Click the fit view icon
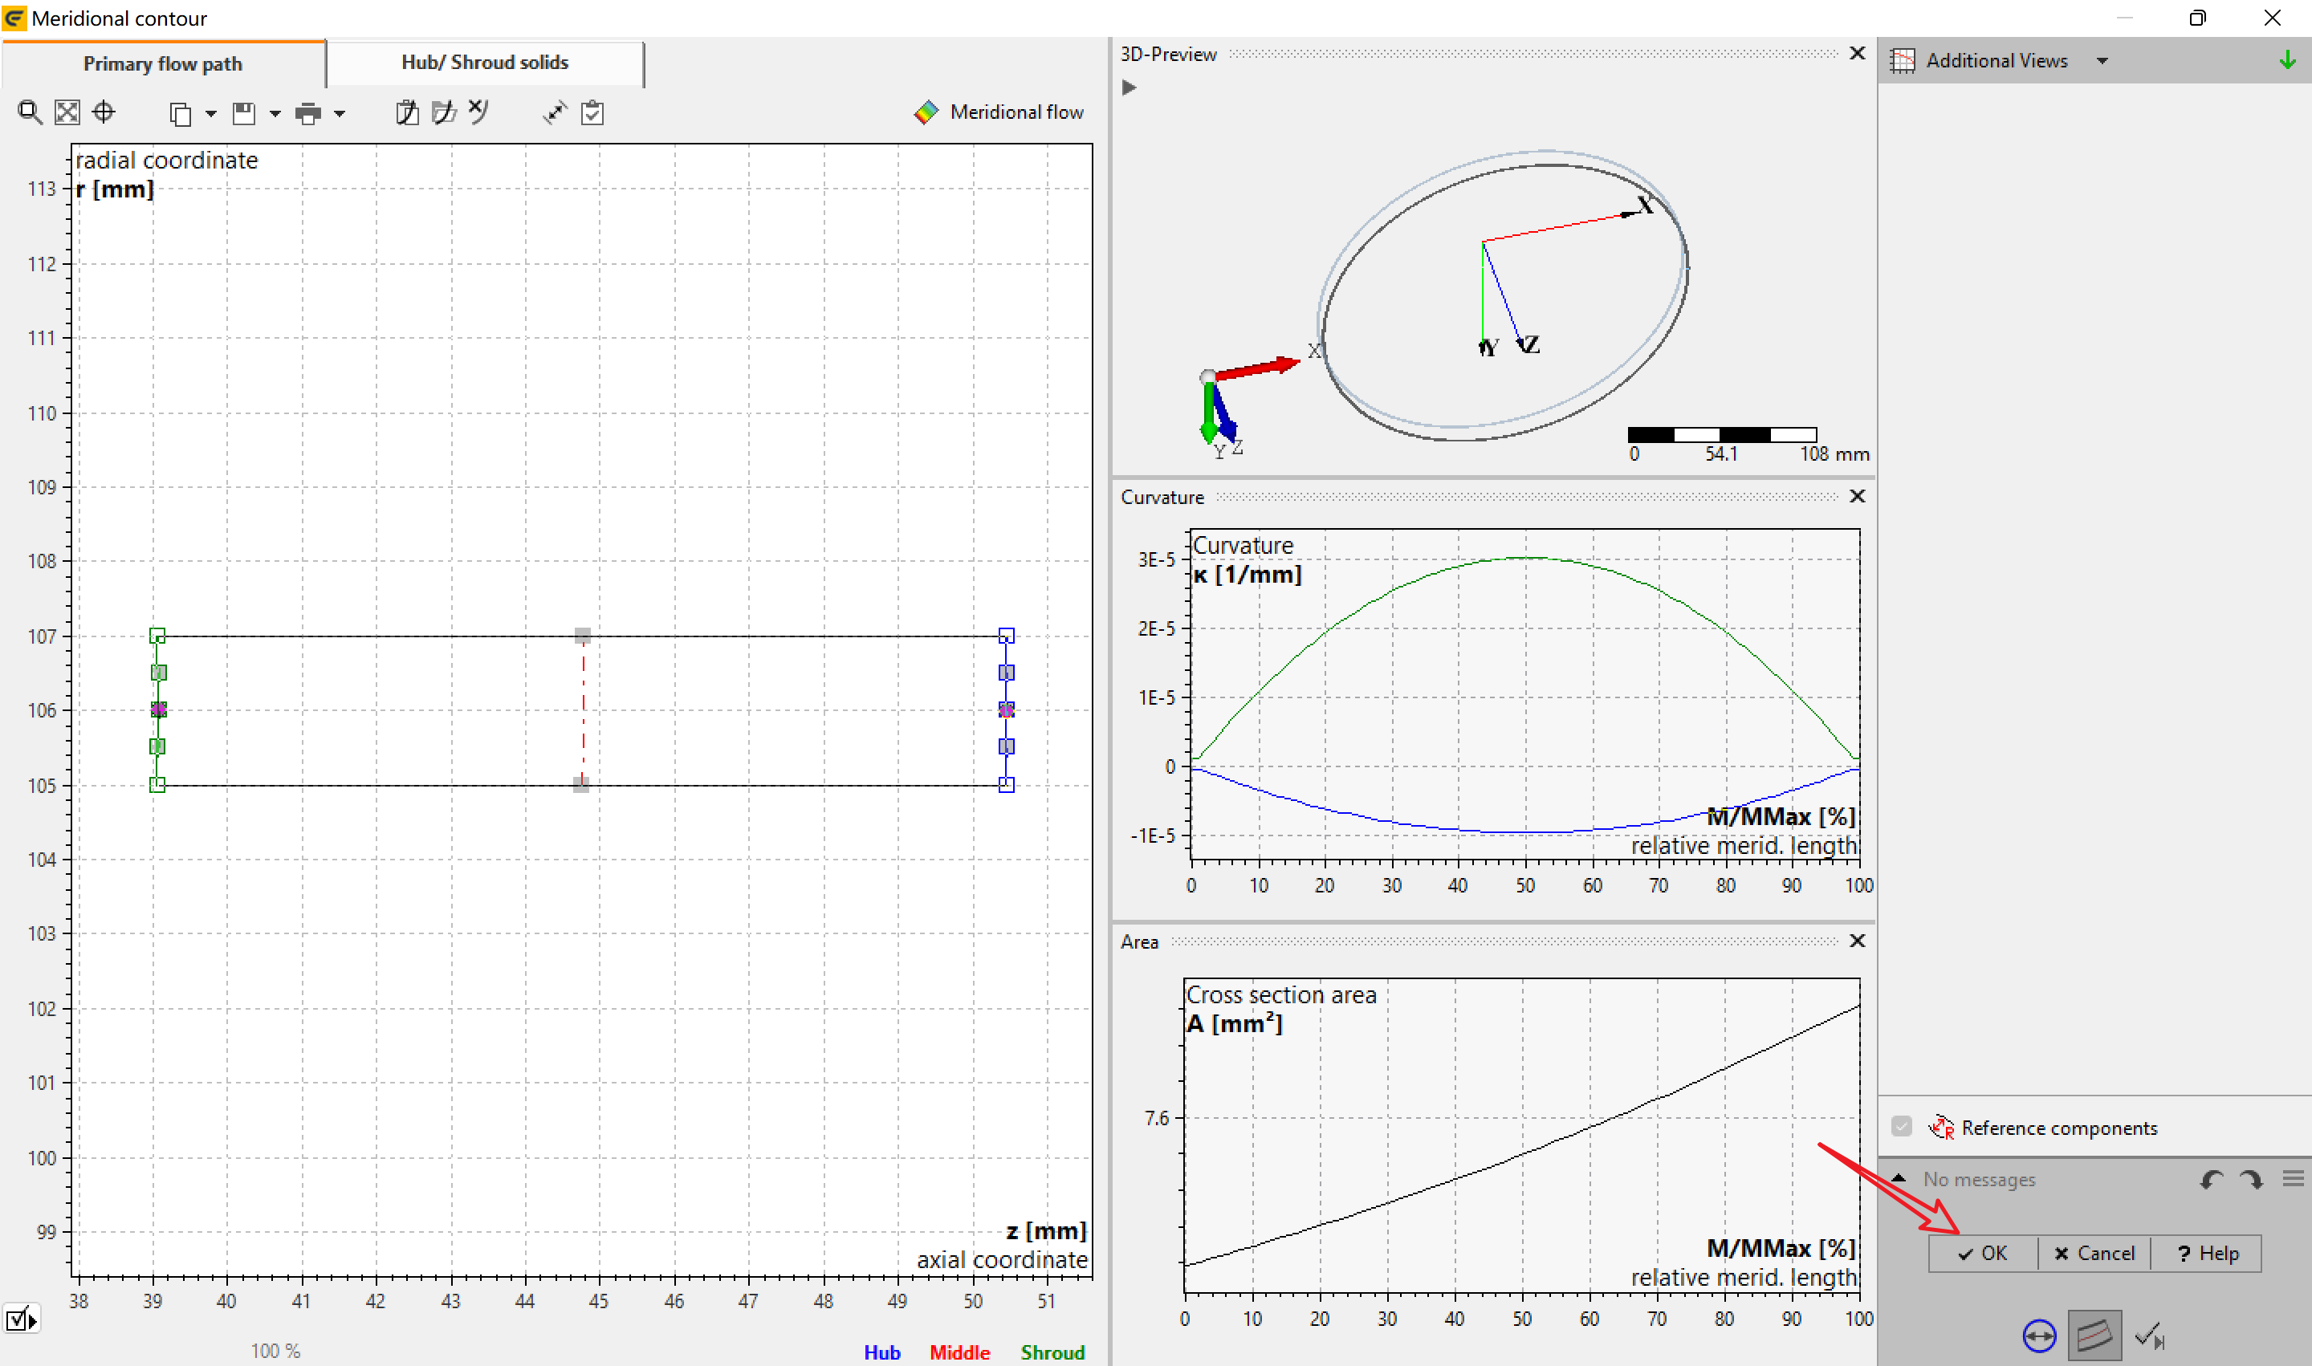 tap(67, 112)
